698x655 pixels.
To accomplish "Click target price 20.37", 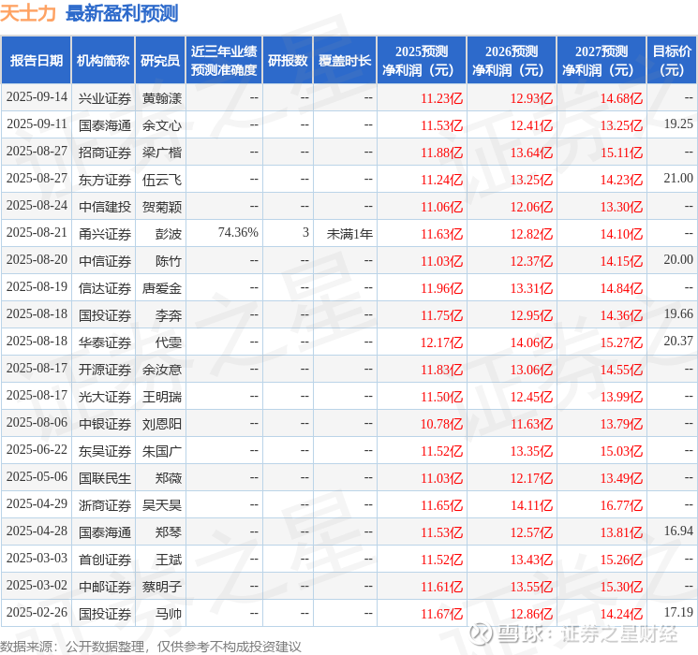I will [x=678, y=341].
